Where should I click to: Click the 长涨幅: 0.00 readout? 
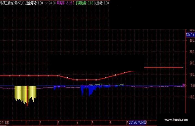[x=101, y=3]
